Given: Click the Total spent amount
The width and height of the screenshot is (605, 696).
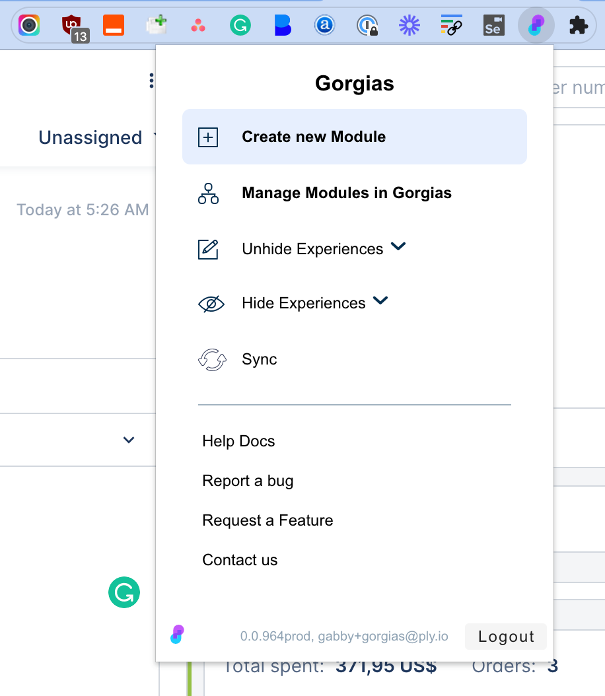Looking at the screenshot, I should pos(386,667).
